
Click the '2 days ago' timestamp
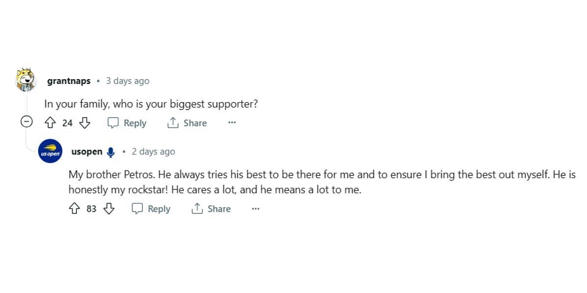(x=153, y=152)
